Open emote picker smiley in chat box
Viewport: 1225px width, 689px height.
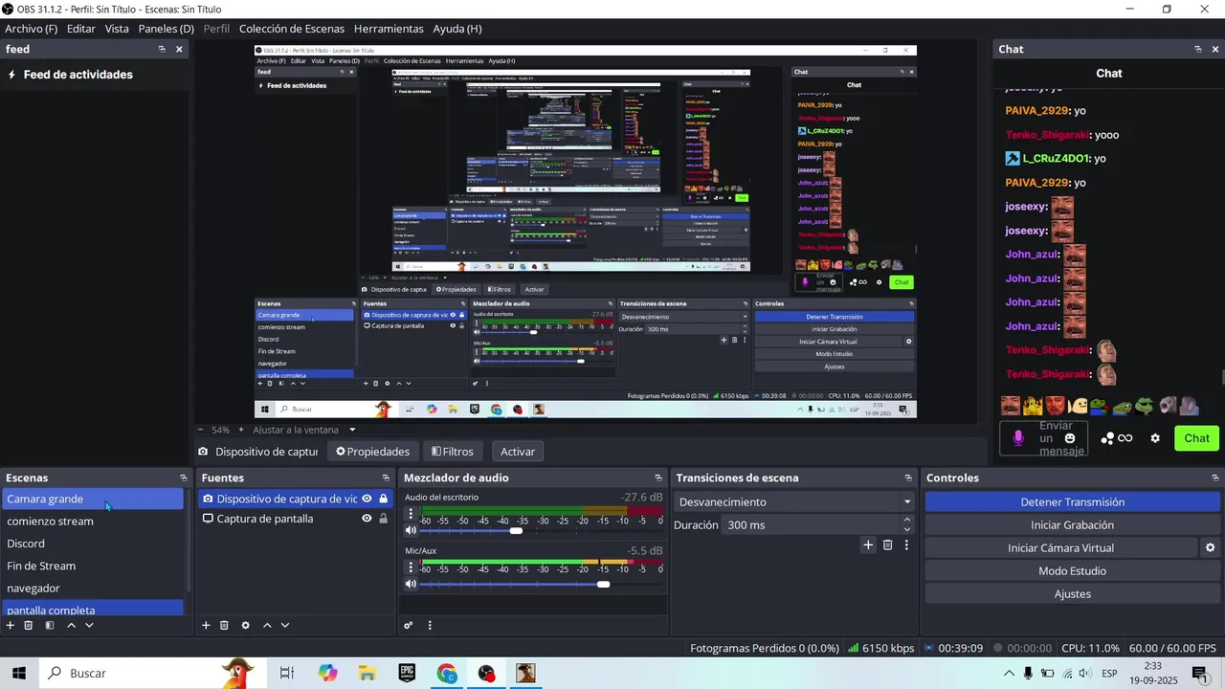coord(1070,438)
